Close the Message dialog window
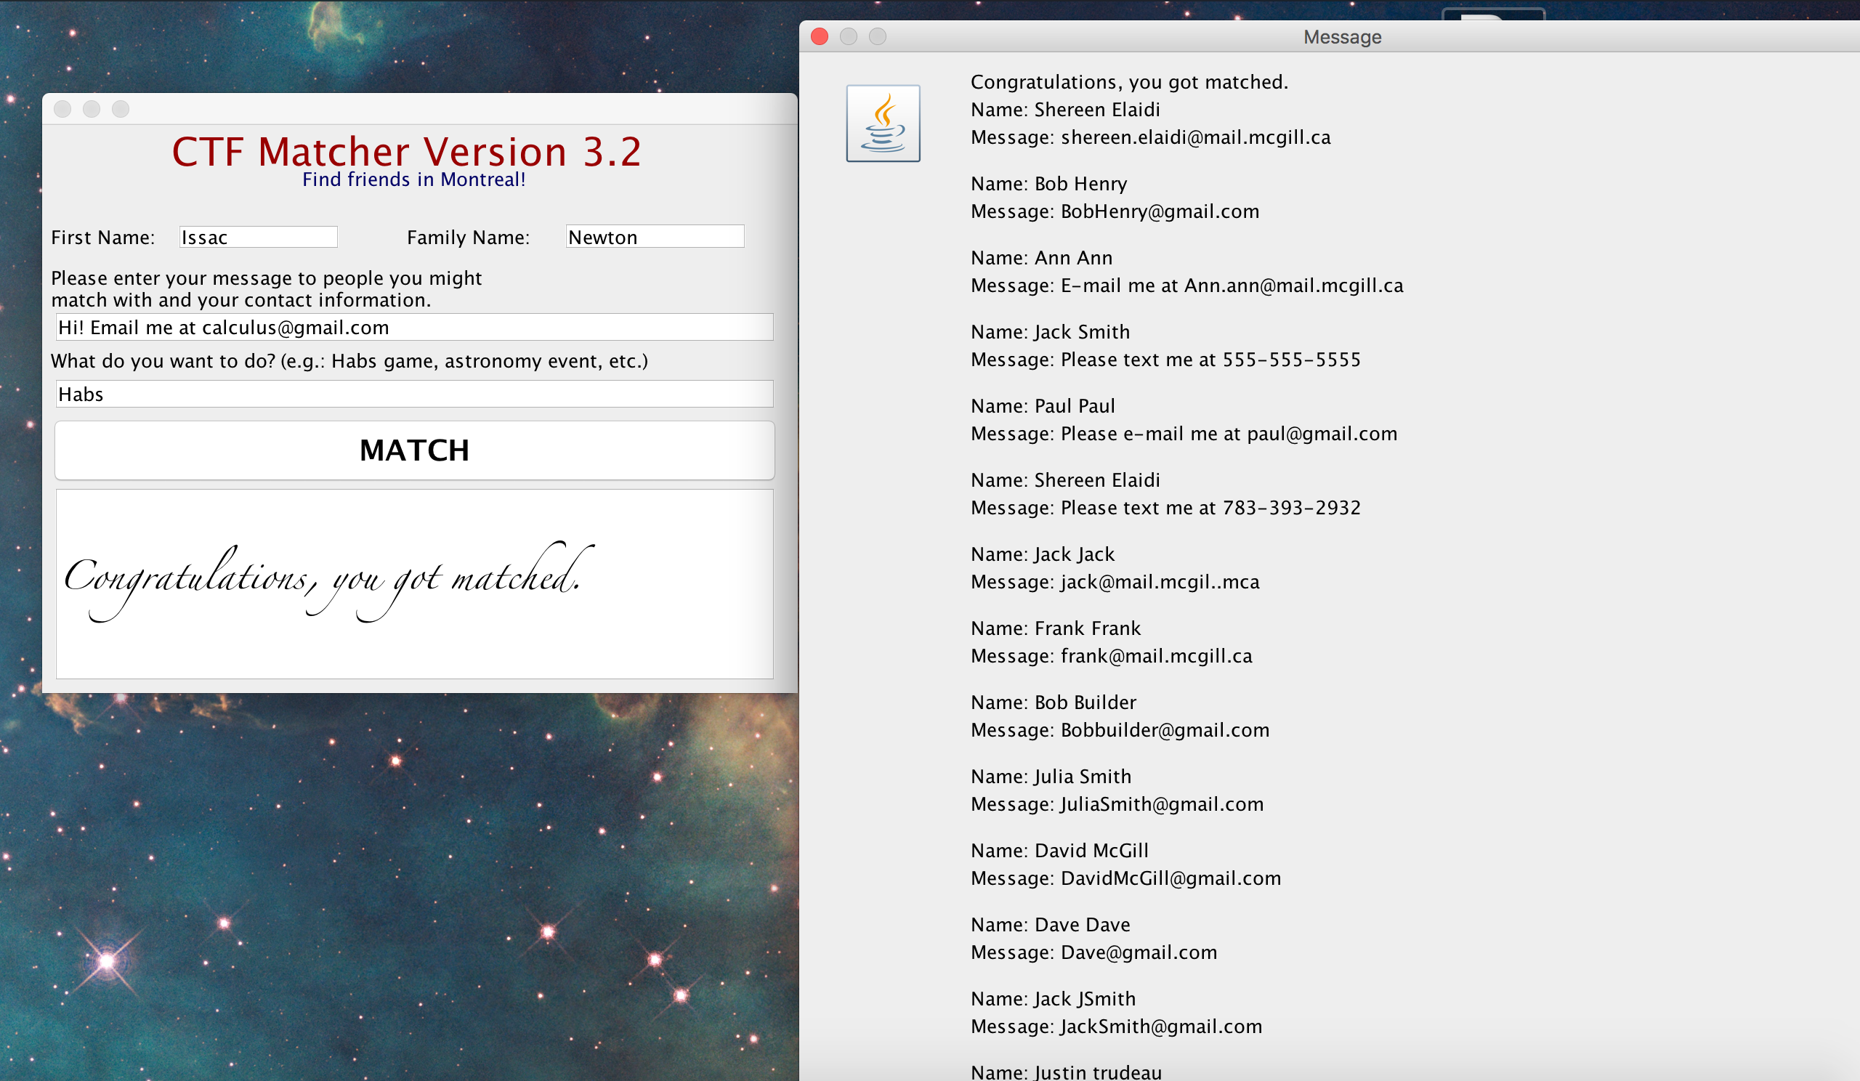Screen dimensions: 1860x1081 (x=820, y=36)
